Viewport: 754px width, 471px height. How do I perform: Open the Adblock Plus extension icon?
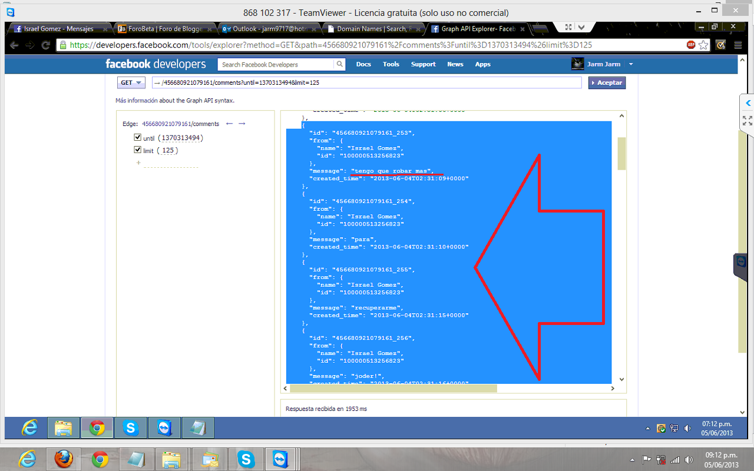(x=691, y=45)
